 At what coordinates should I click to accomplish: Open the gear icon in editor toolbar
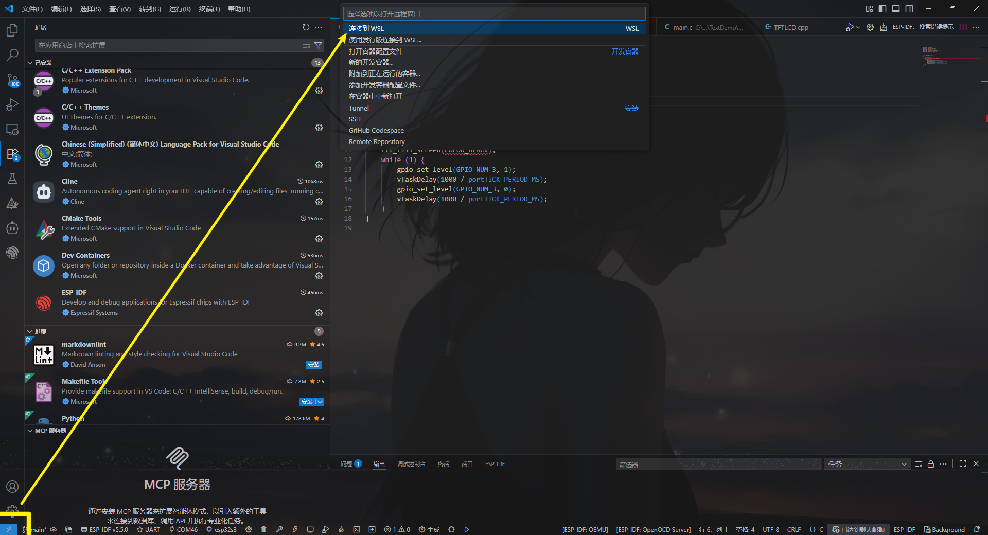870,27
